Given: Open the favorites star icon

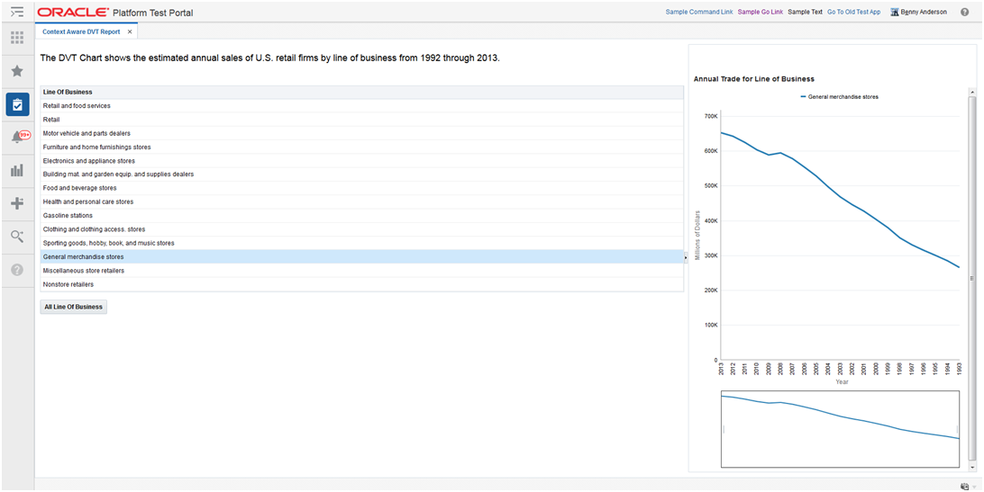Looking at the screenshot, I should coord(17,71).
